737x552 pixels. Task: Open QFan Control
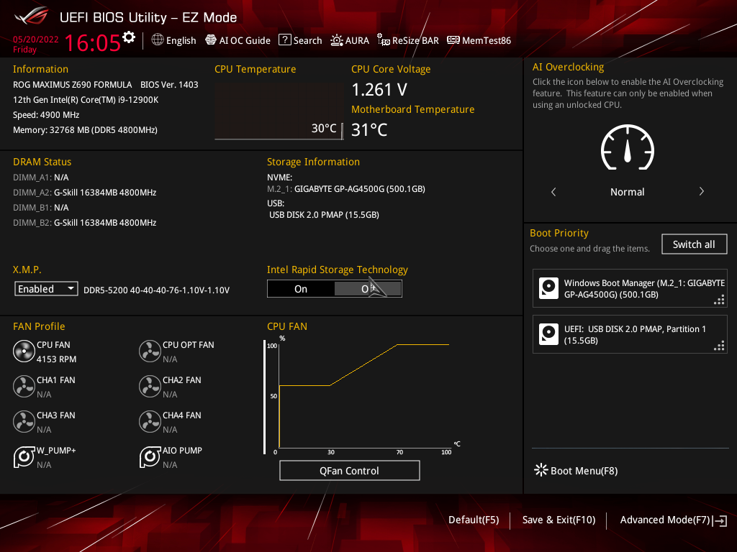[x=349, y=470]
